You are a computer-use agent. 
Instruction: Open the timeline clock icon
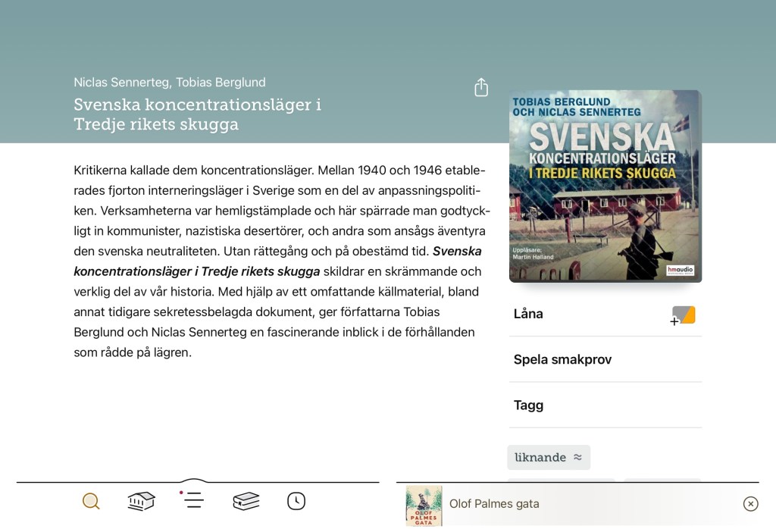point(296,501)
